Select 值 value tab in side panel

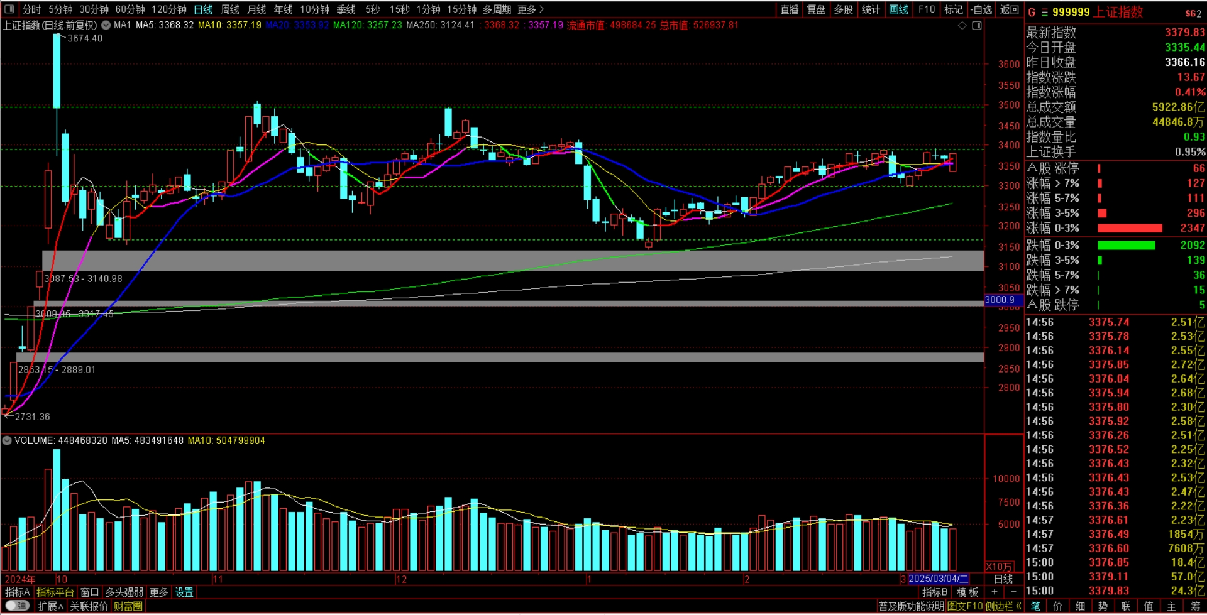pyautogui.click(x=1149, y=606)
